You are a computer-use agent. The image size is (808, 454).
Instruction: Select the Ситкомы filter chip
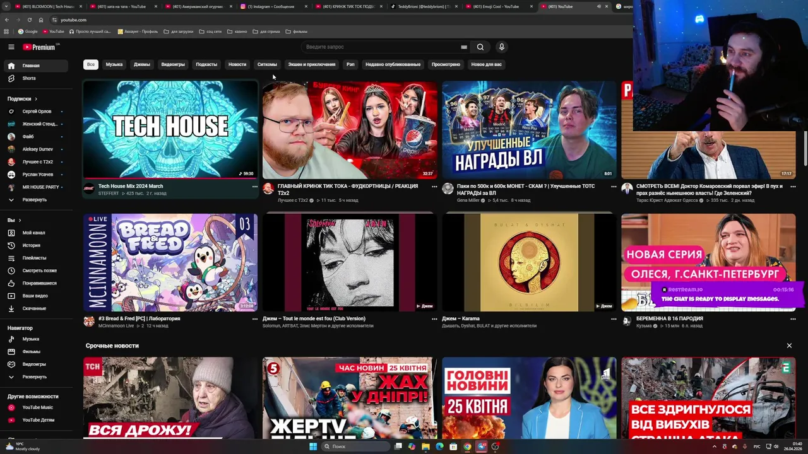(267, 64)
